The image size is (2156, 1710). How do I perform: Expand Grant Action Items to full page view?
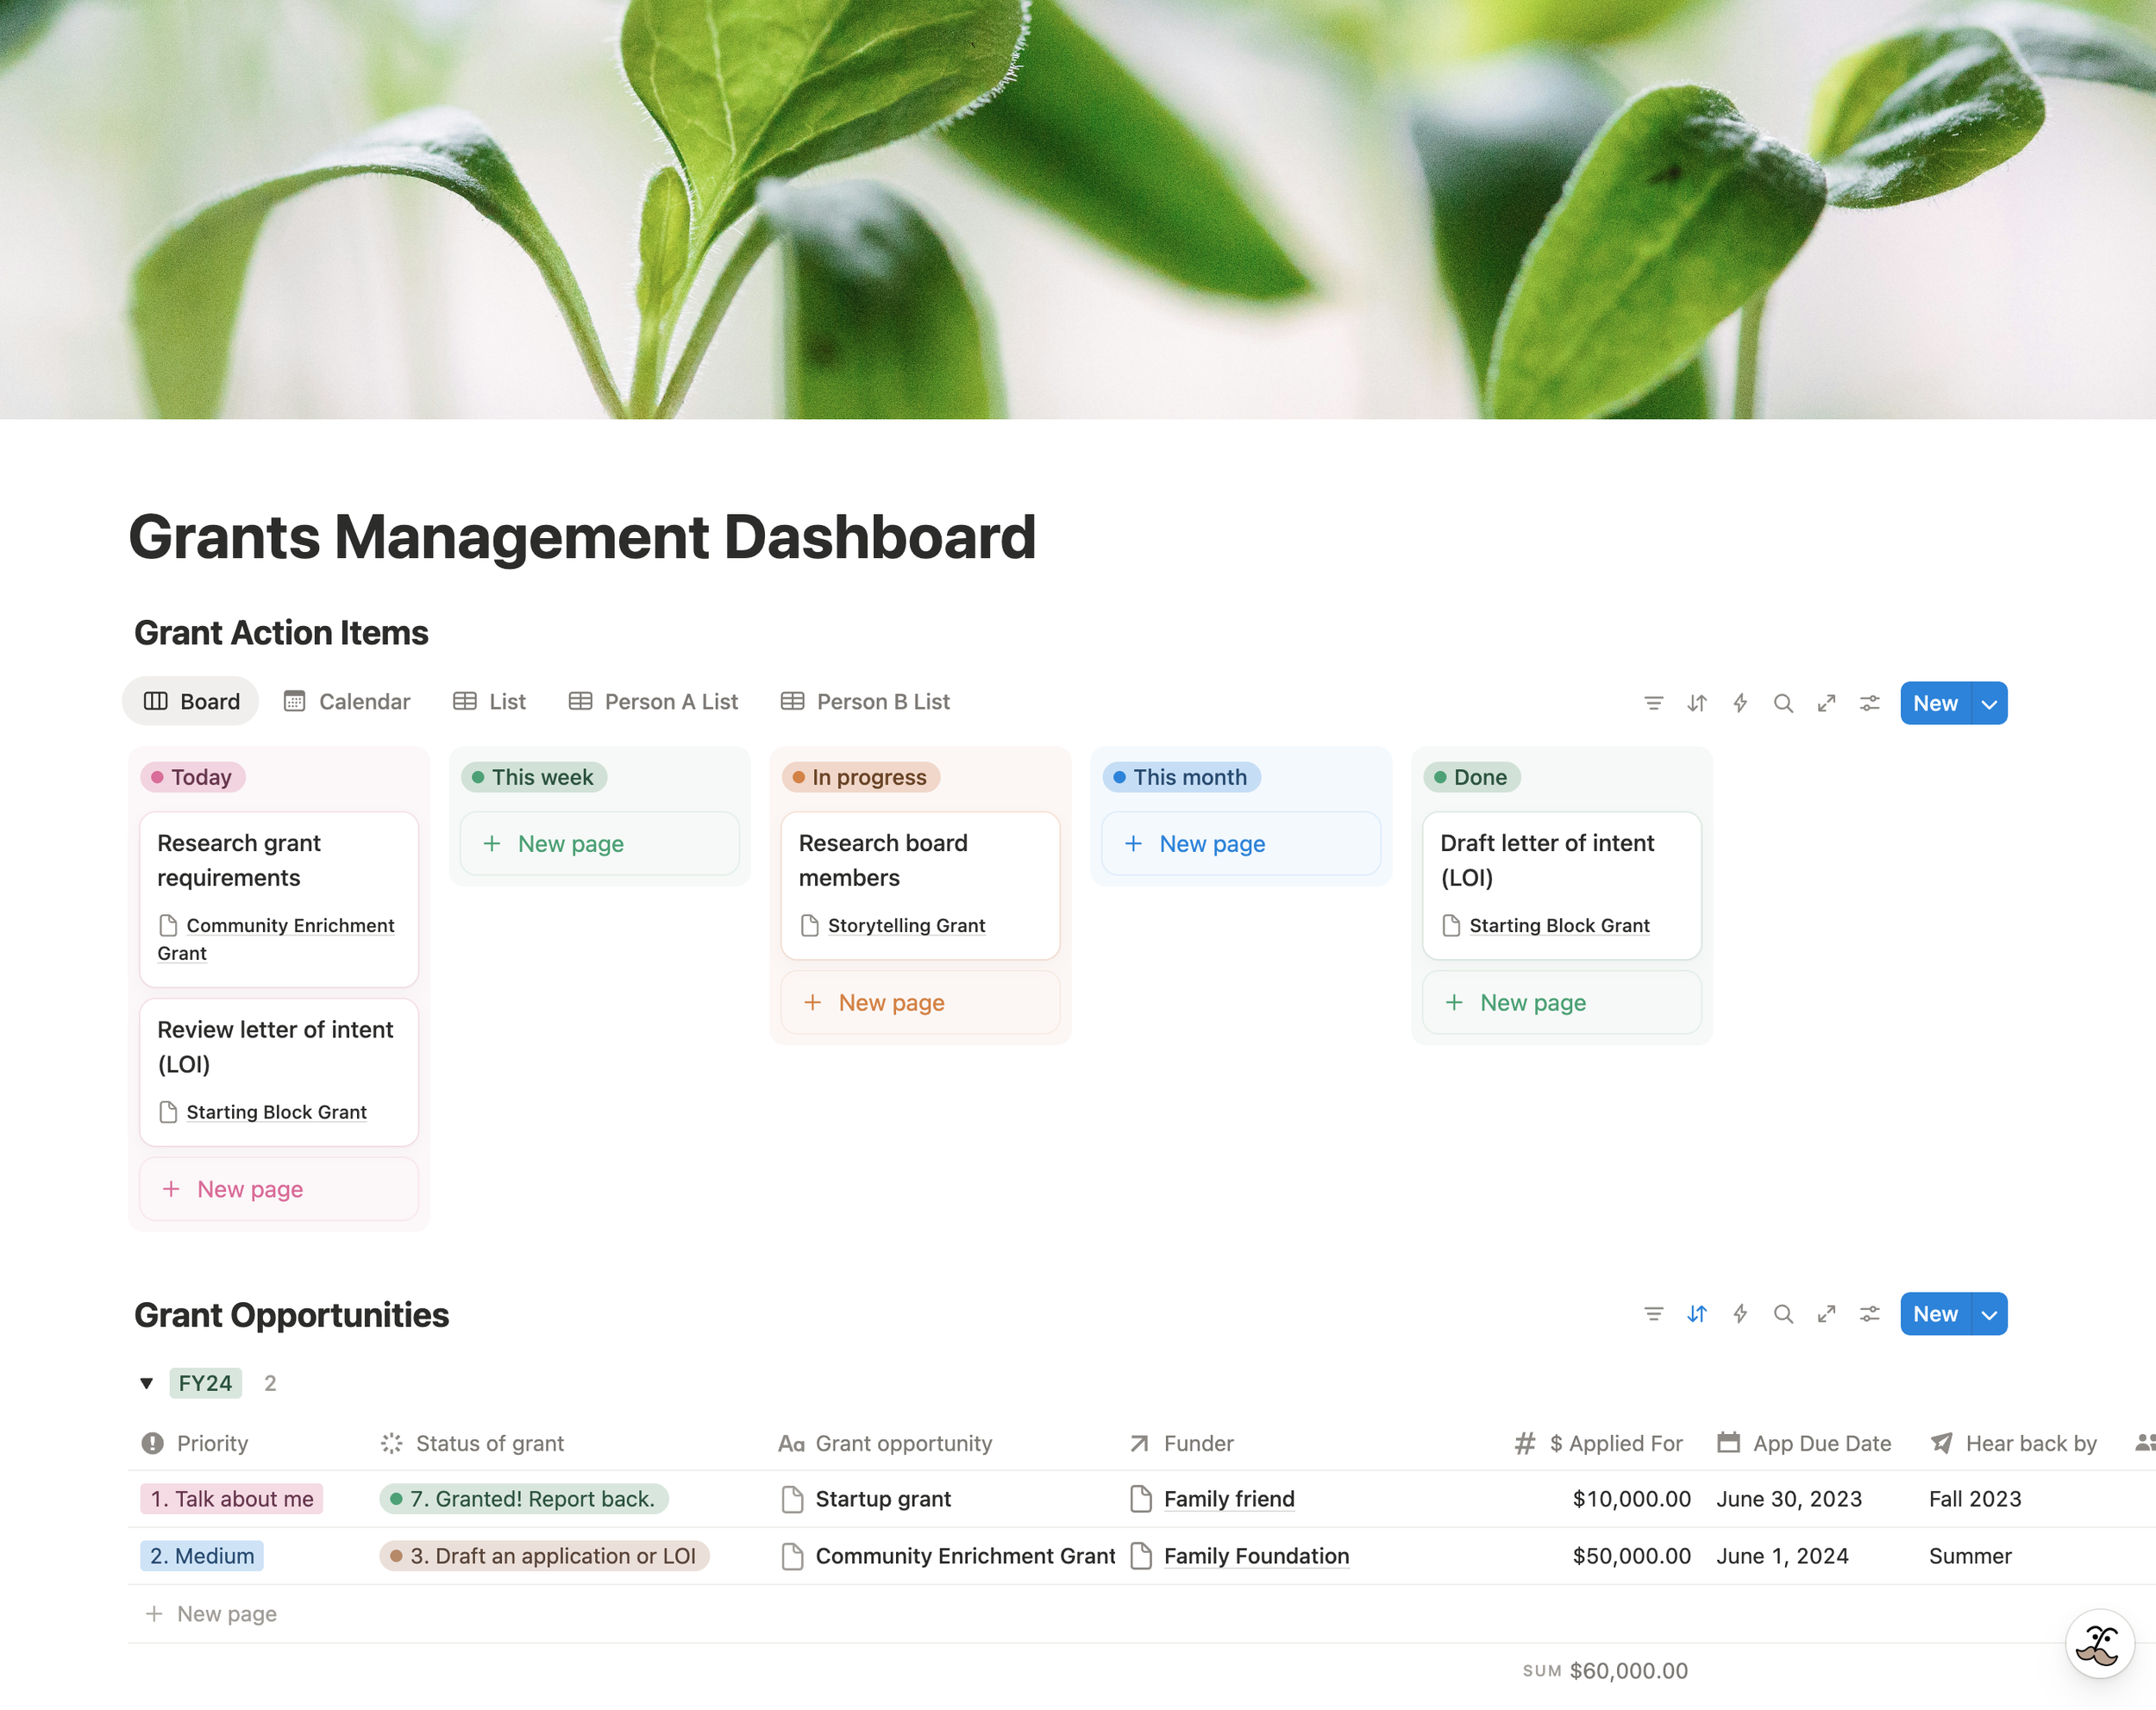point(1826,702)
